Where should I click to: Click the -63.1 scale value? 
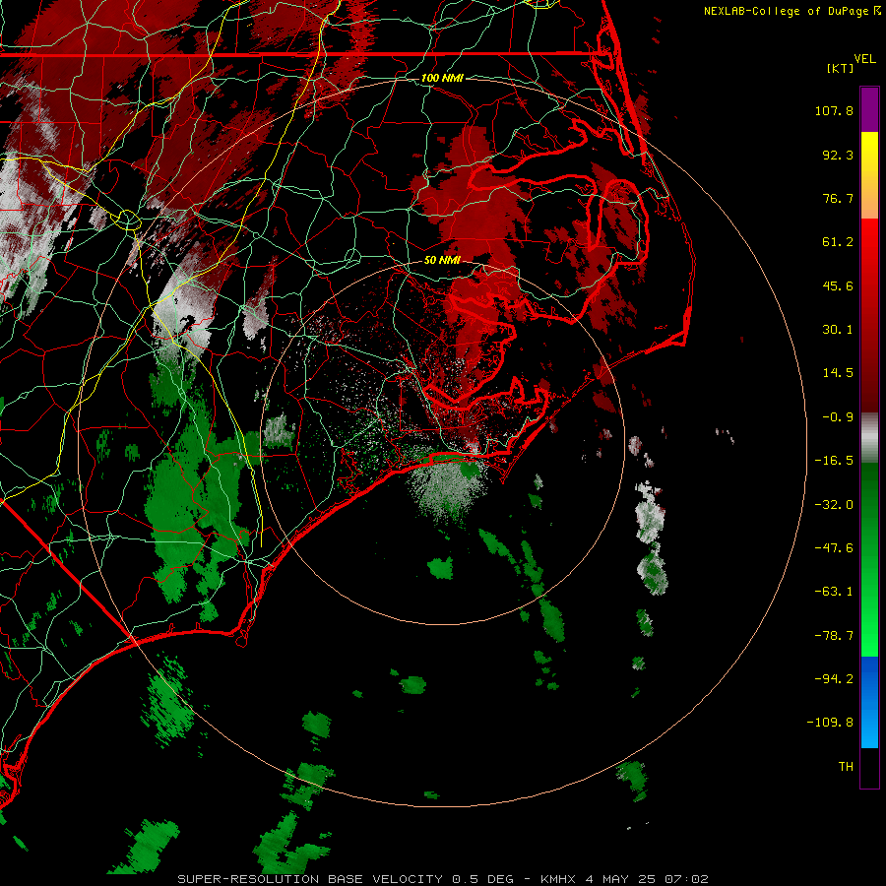tap(834, 592)
